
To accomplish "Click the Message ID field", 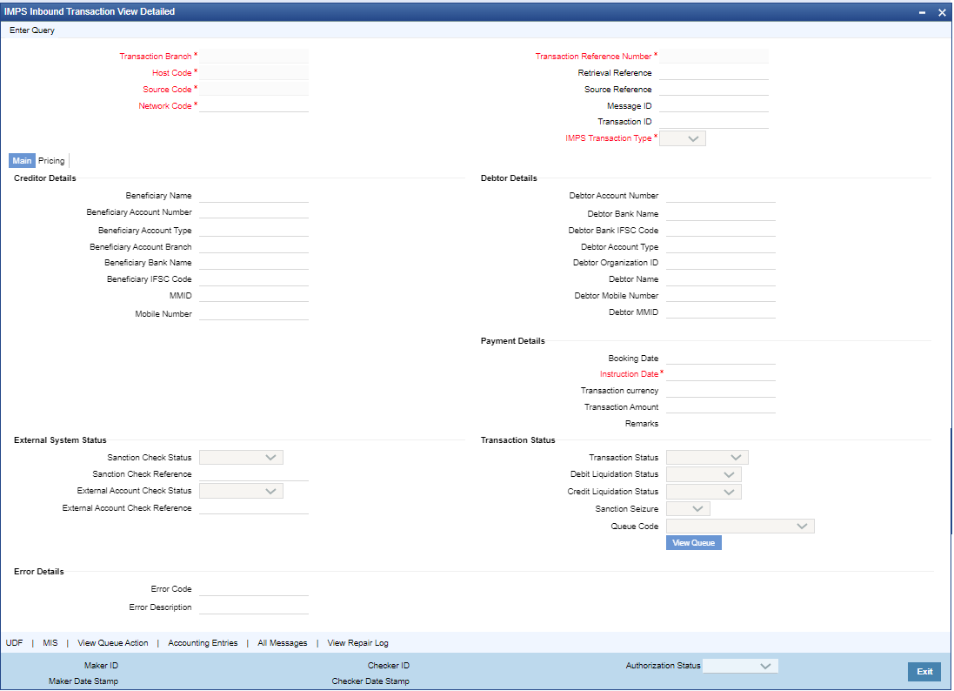I will point(714,105).
